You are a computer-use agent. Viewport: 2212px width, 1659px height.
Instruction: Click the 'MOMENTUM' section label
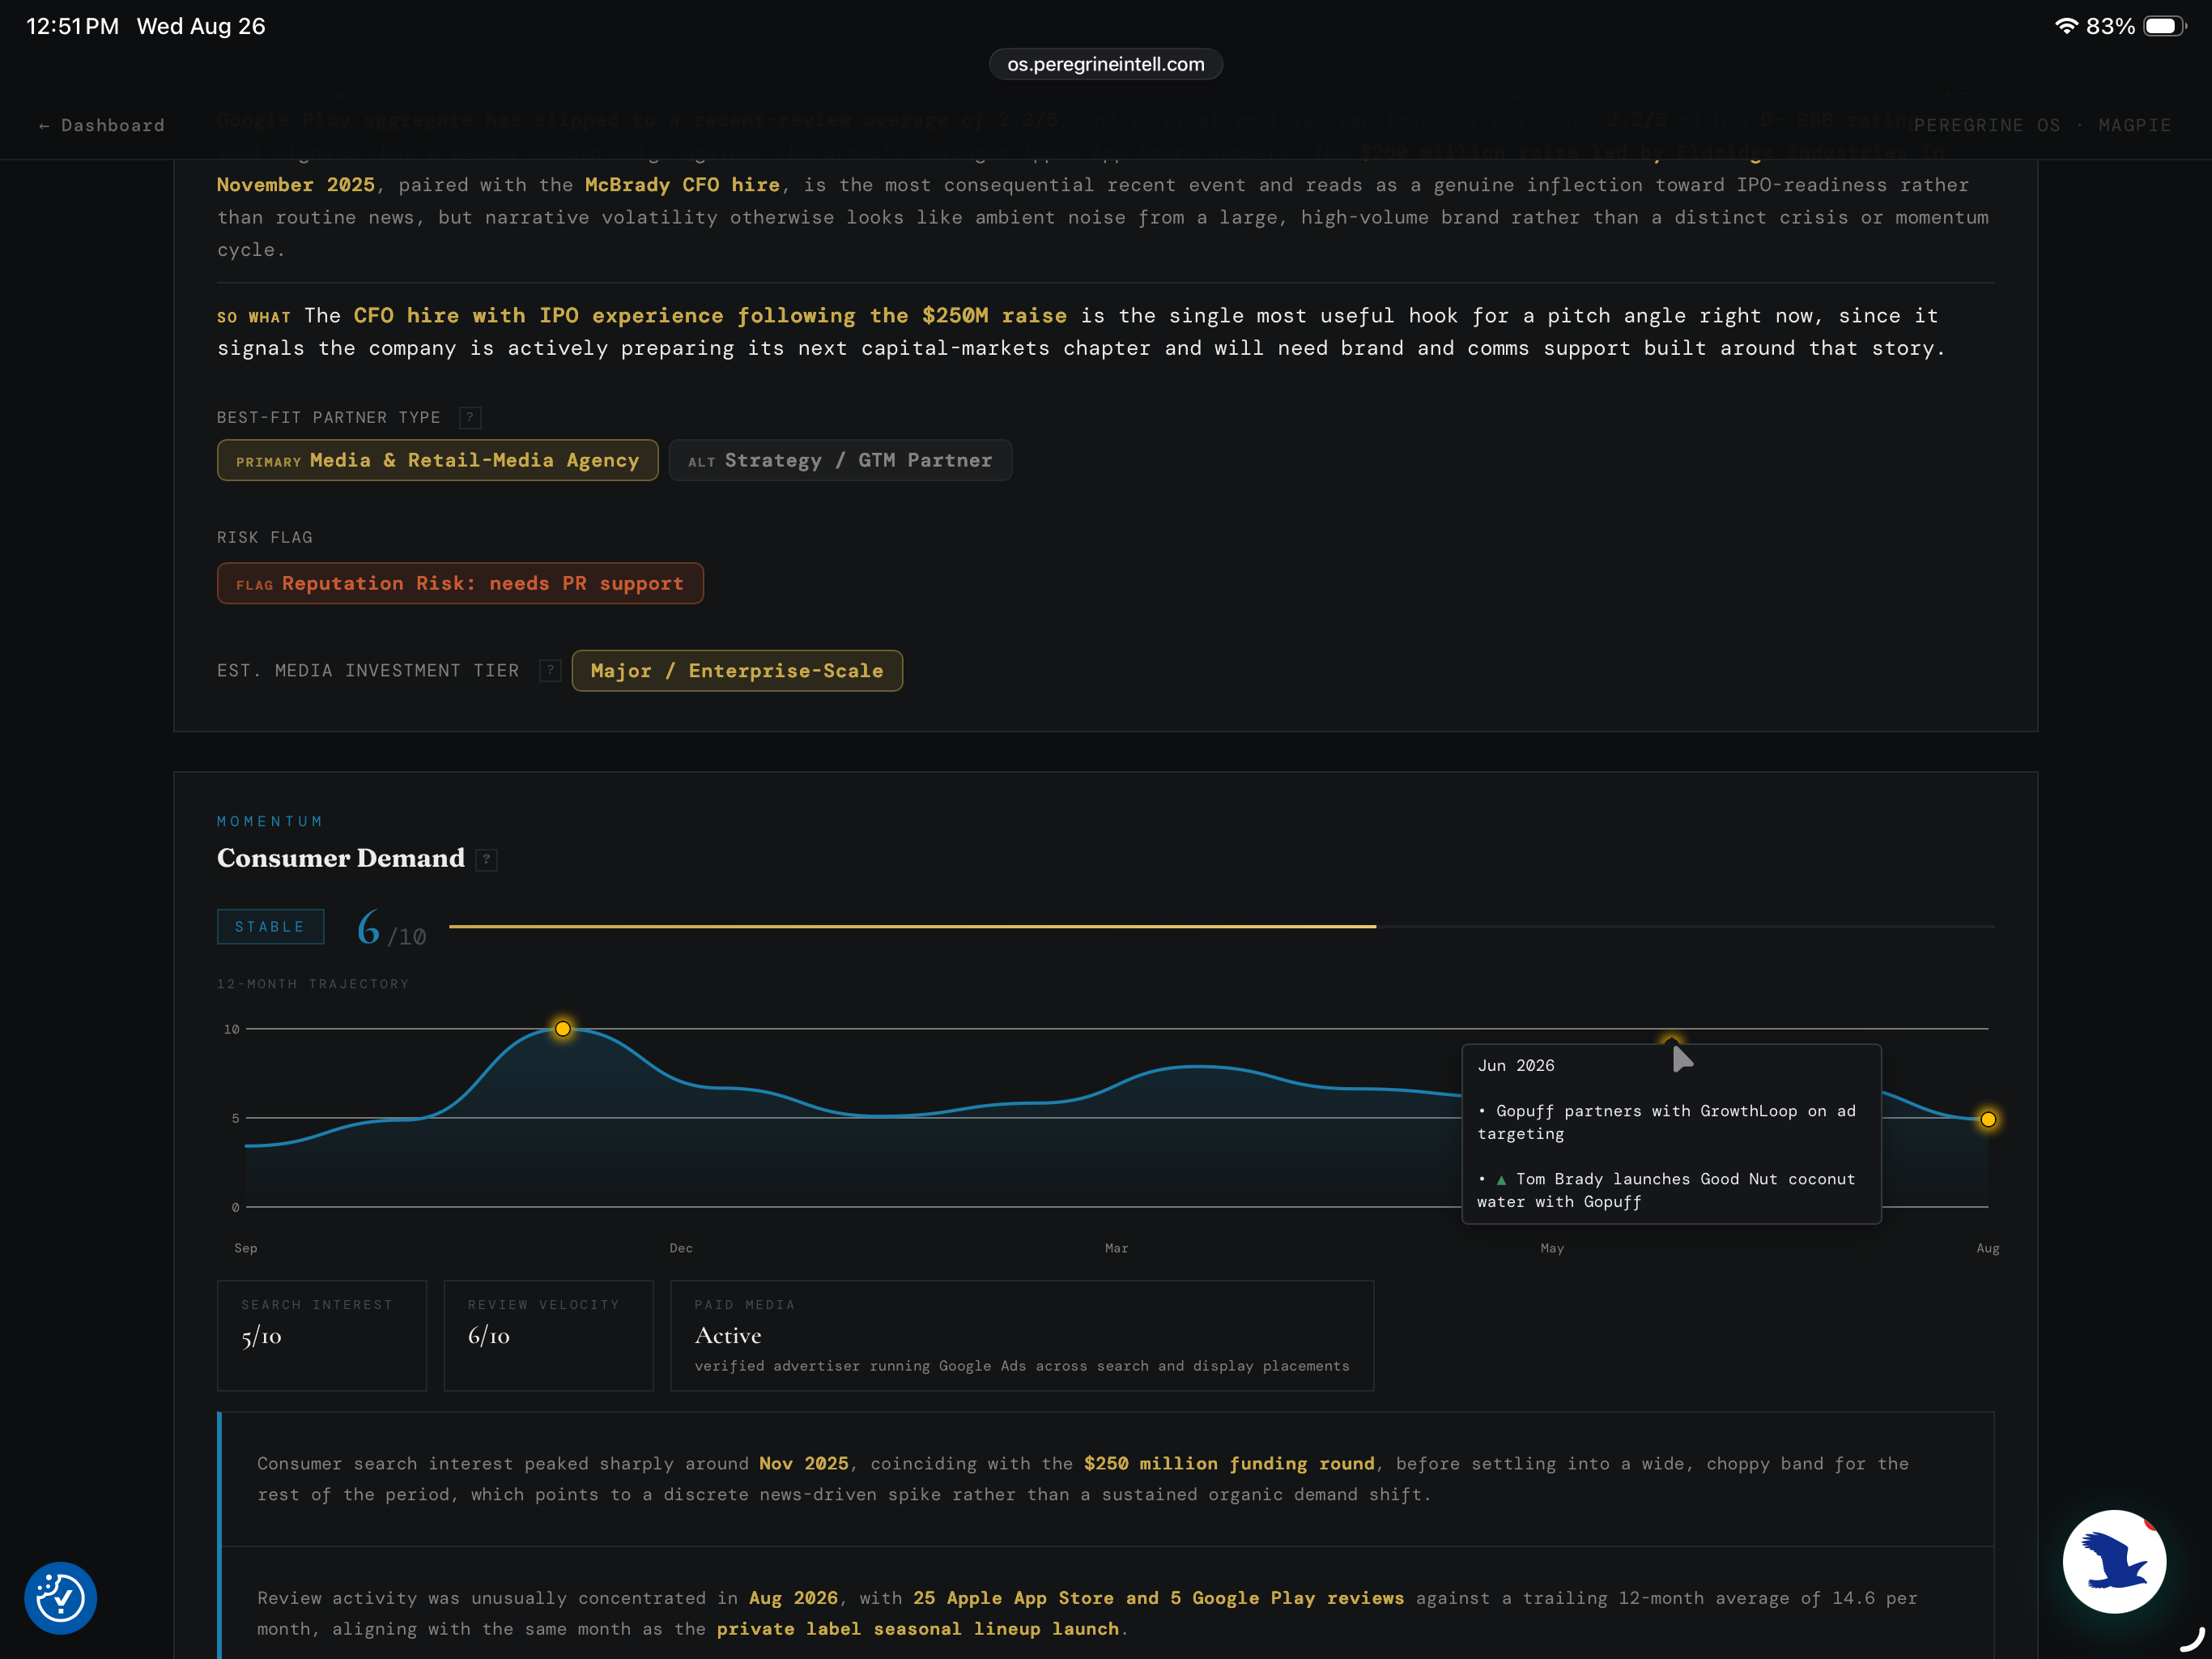point(270,821)
